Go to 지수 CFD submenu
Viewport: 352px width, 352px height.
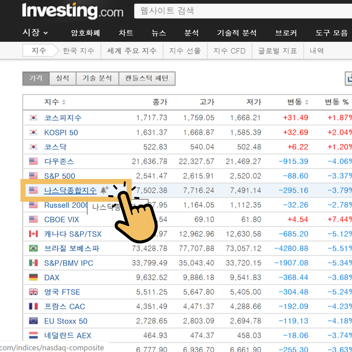click(x=229, y=51)
